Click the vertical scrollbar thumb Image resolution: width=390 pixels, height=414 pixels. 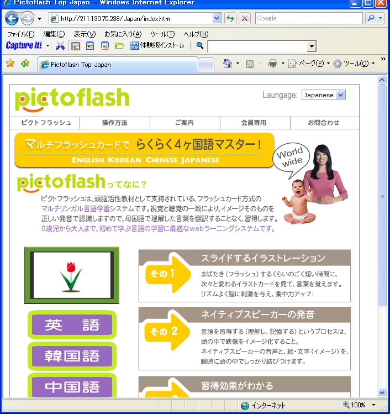click(x=382, y=196)
